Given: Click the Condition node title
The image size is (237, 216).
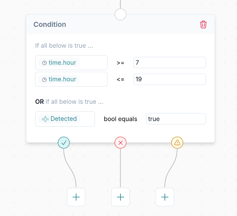Looking at the screenshot, I should (50, 24).
